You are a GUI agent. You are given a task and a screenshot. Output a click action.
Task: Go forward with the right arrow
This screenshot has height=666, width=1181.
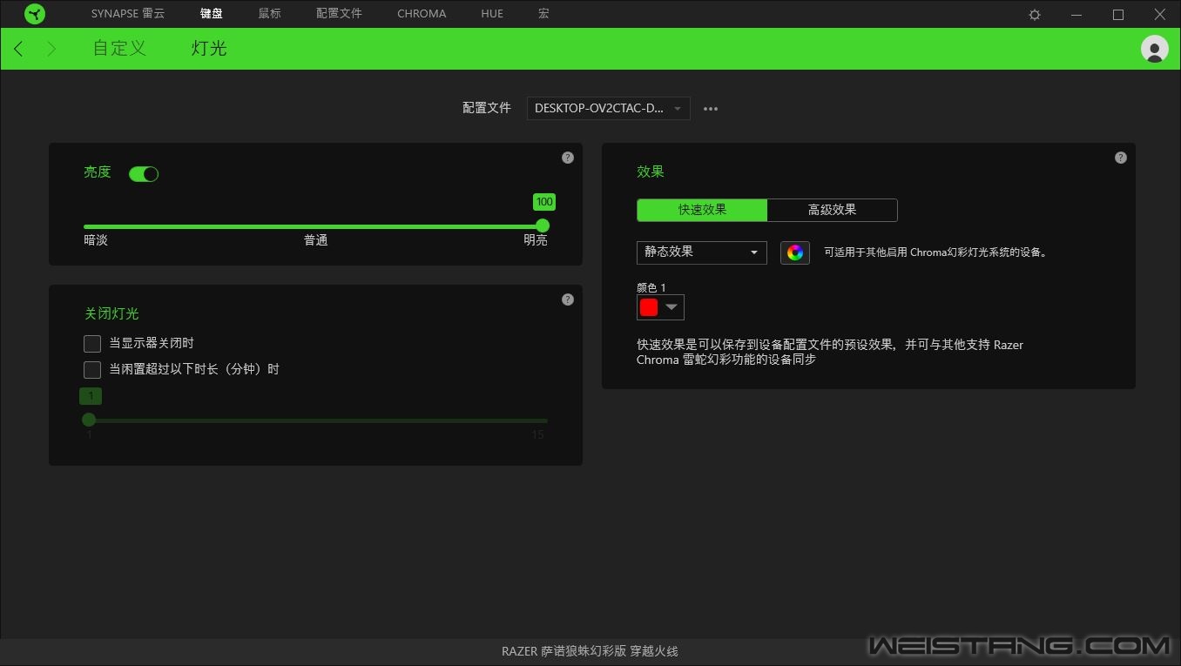tap(51, 49)
